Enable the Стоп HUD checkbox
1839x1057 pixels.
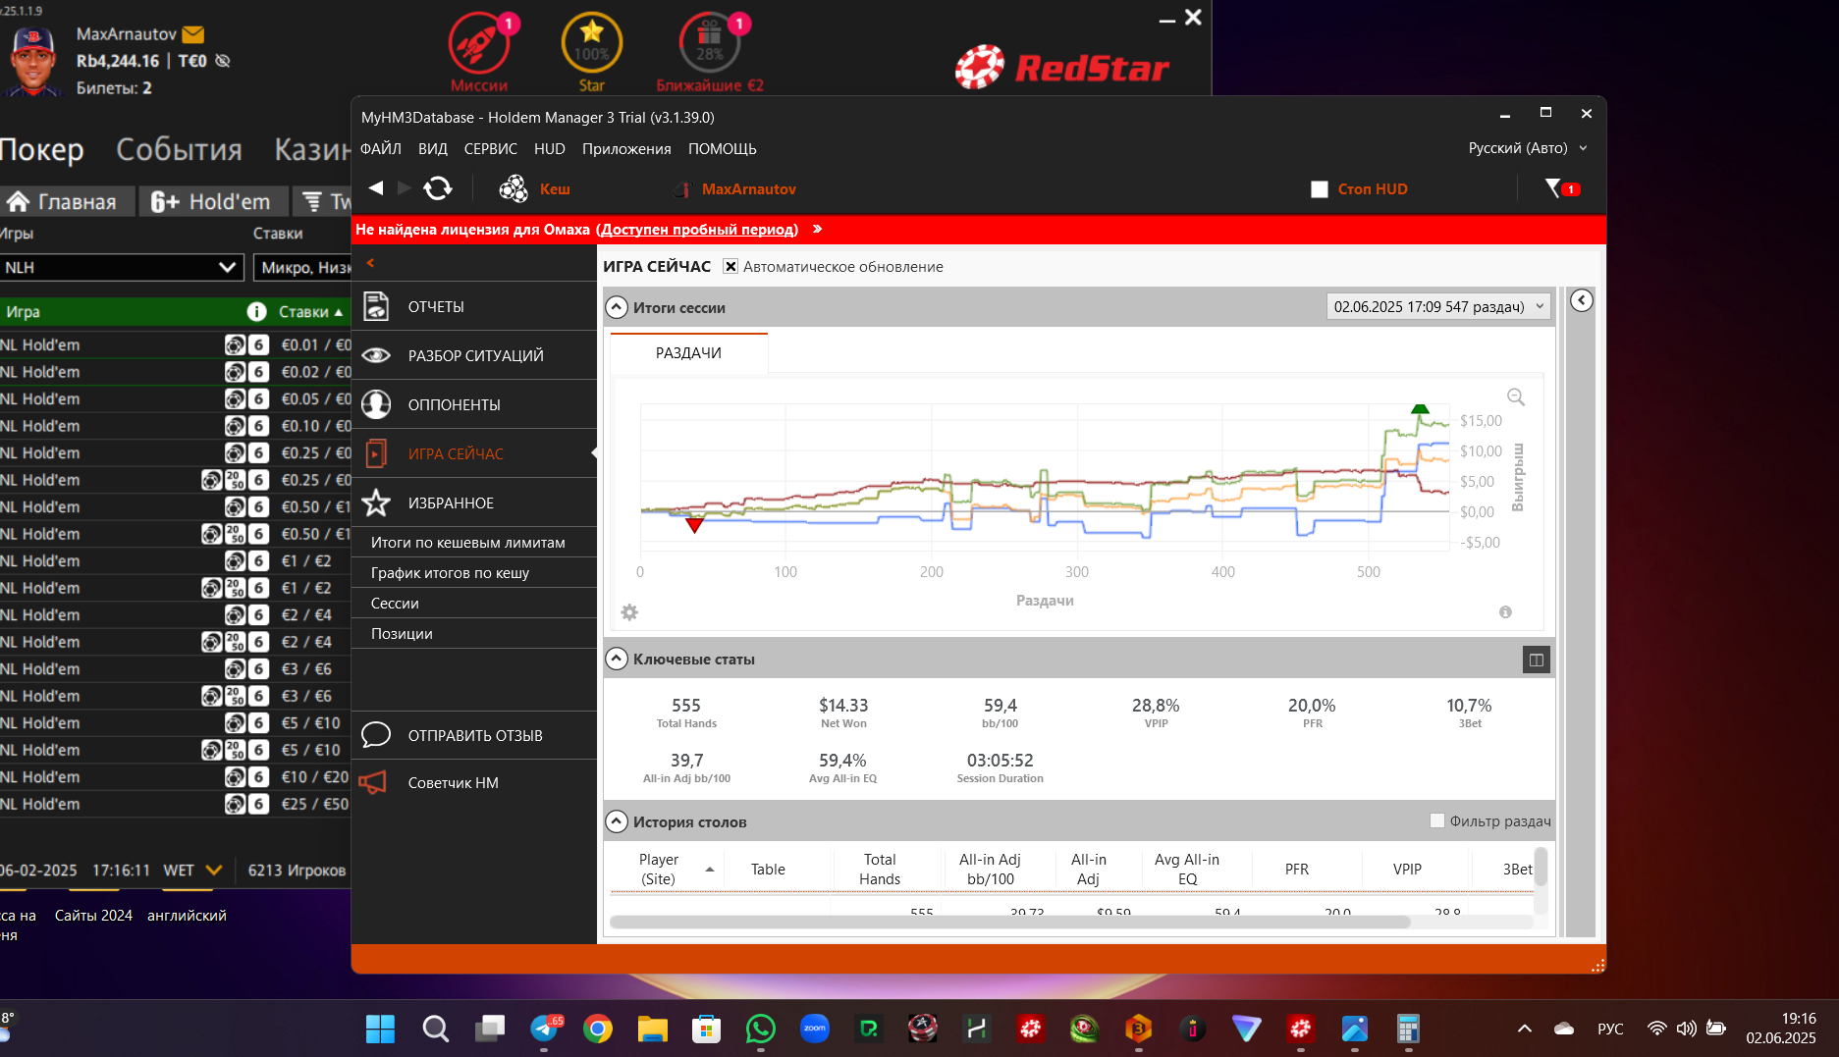click(1320, 188)
